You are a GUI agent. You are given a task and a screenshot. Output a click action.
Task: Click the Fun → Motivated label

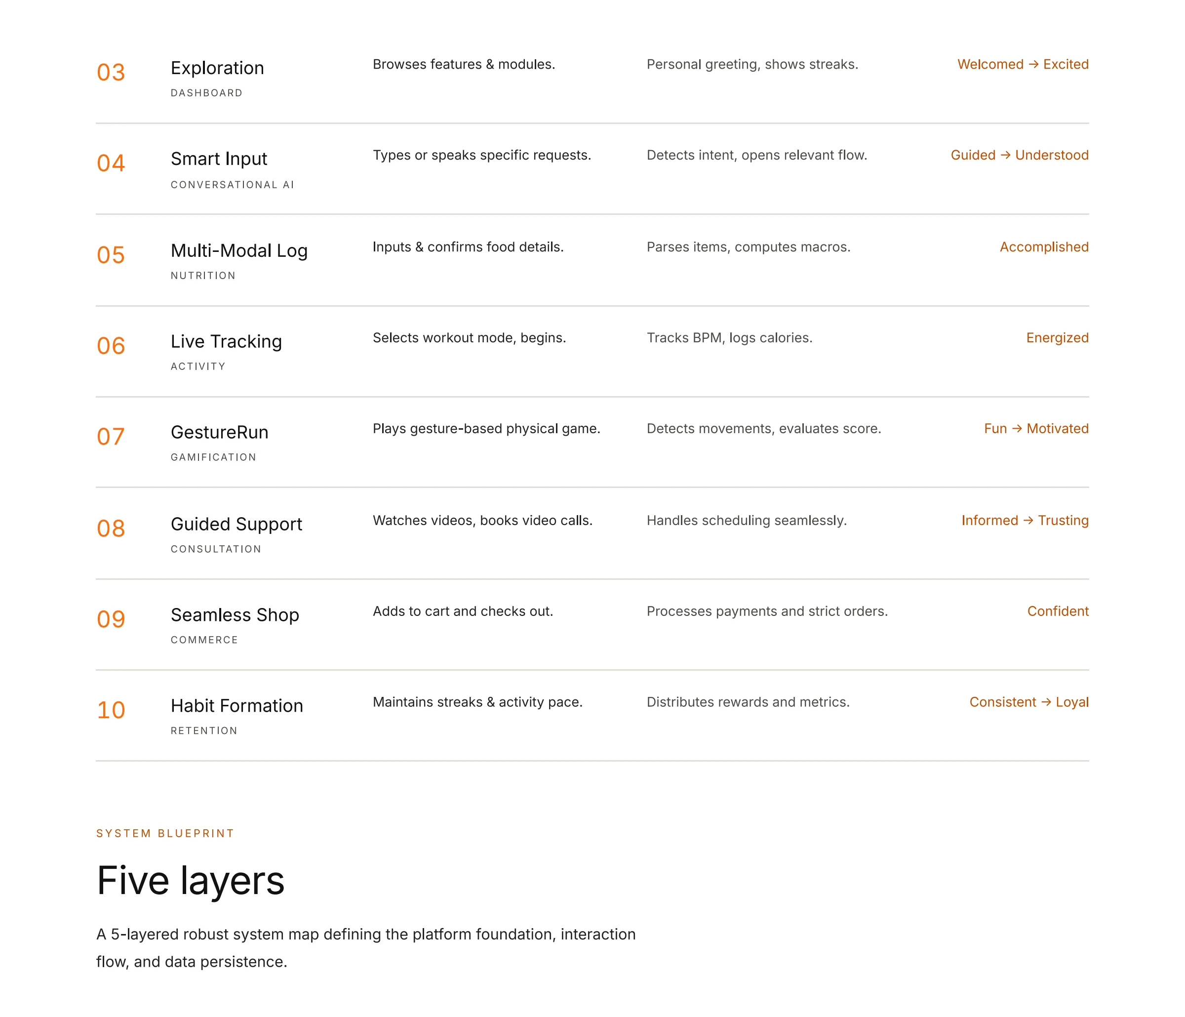pos(1036,428)
